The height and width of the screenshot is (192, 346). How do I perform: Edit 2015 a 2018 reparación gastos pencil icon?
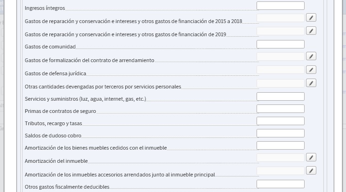click(311, 18)
